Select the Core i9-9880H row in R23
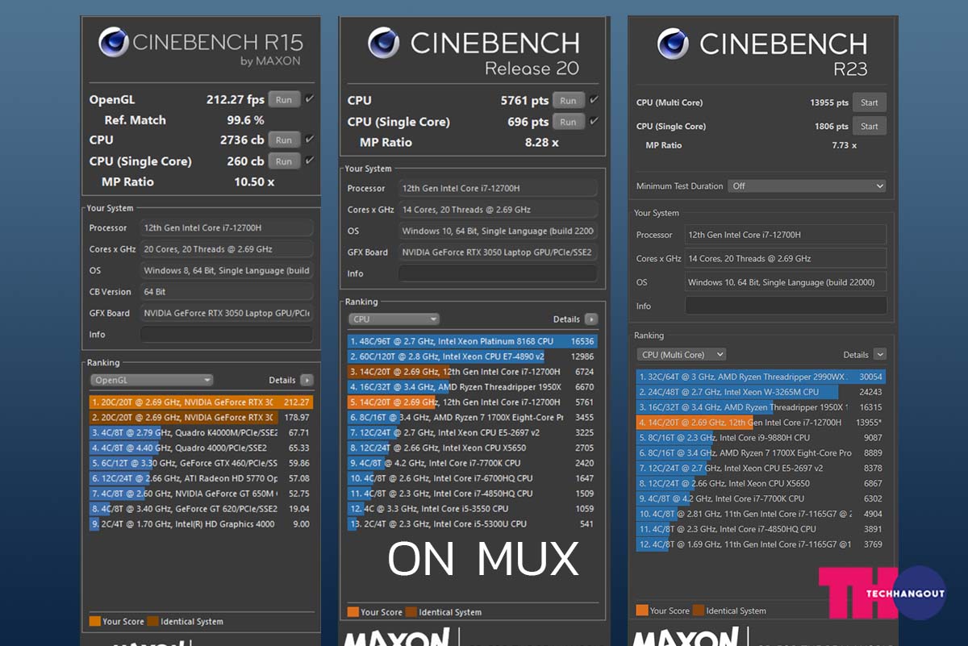The image size is (968, 646). click(x=761, y=438)
